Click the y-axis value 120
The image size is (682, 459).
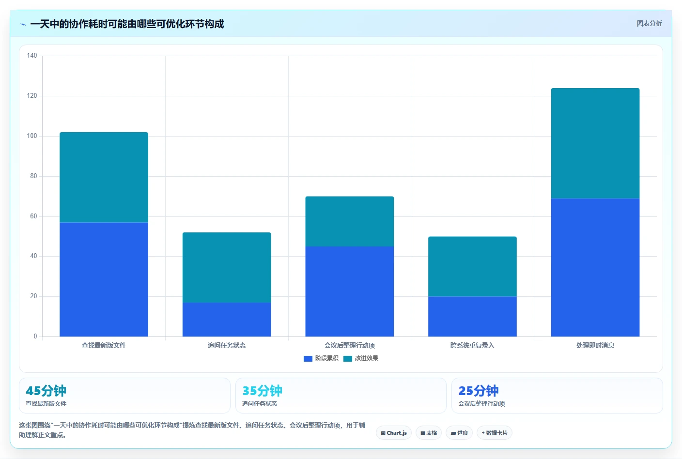pyautogui.click(x=32, y=96)
